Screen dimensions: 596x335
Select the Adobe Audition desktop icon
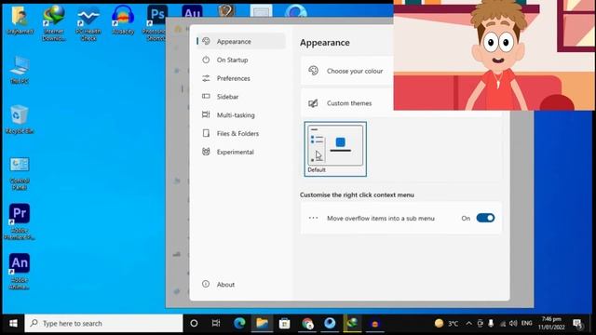click(192, 12)
